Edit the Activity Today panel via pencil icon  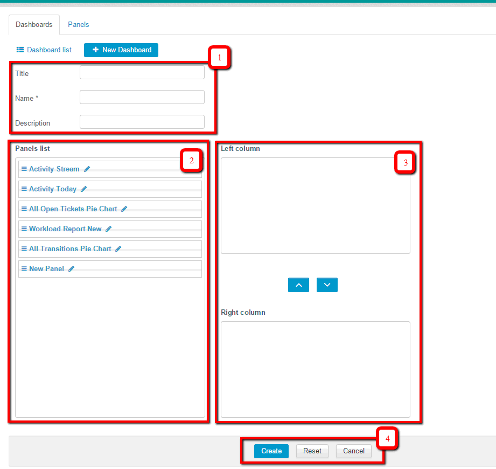click(84, 189)
